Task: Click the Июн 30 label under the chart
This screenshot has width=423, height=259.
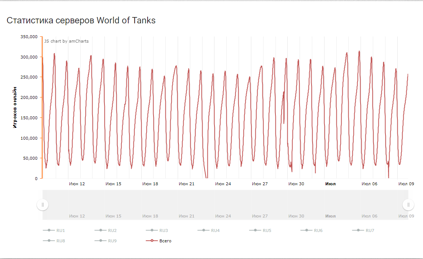Action: tap(296, 184)
